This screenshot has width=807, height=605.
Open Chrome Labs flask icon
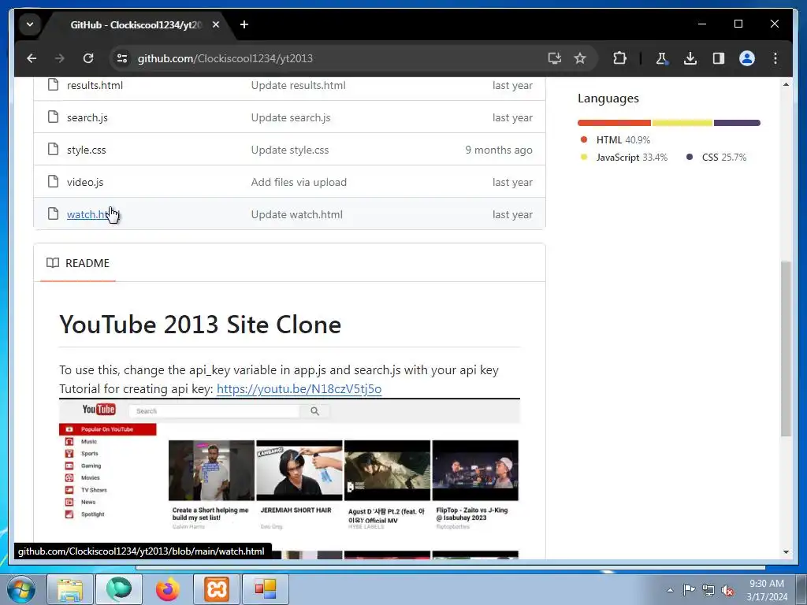[x=662, y=58]
